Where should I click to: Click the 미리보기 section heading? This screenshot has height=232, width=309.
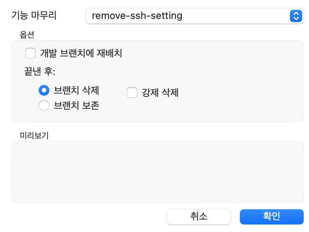click(x=34, y=135)
